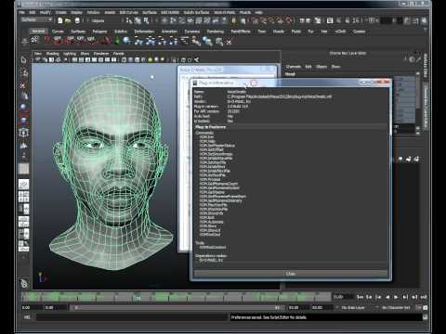This screenshot has height=334, width=446.
Task: Play the animation backward
Action: (387, 297)
